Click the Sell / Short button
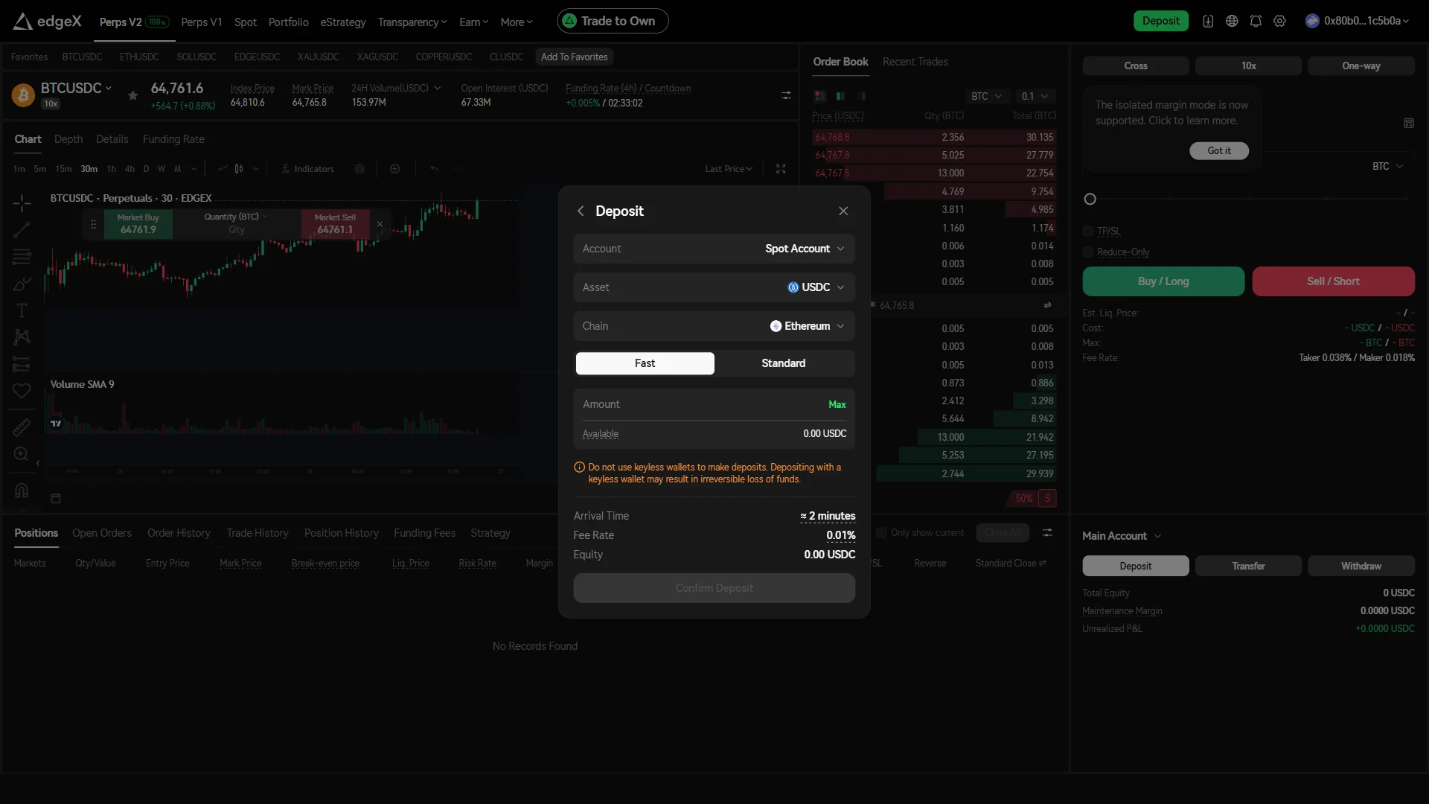 [x=1333, y=281]
